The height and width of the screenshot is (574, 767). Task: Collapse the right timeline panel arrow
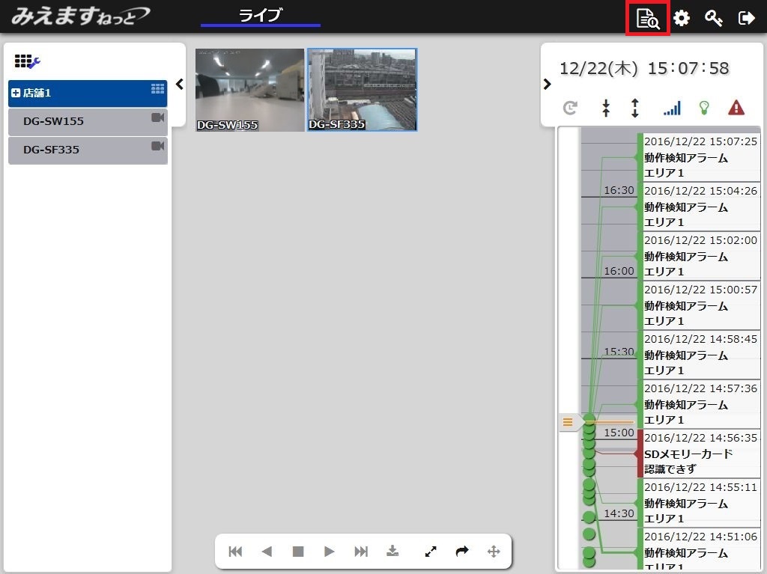click(547, 84)
